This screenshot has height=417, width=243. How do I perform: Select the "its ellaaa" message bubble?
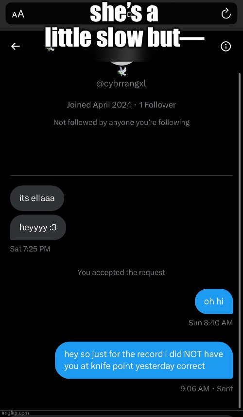click(37, 198)
